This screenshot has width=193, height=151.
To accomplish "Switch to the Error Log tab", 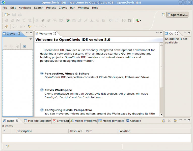I will pos(61,121).
